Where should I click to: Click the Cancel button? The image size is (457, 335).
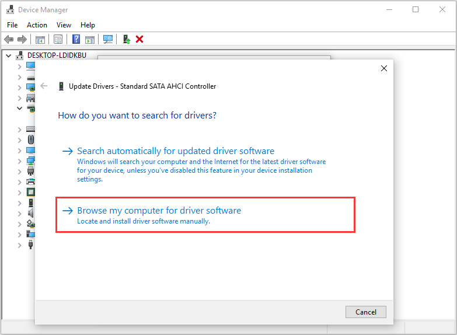(366, 312)
